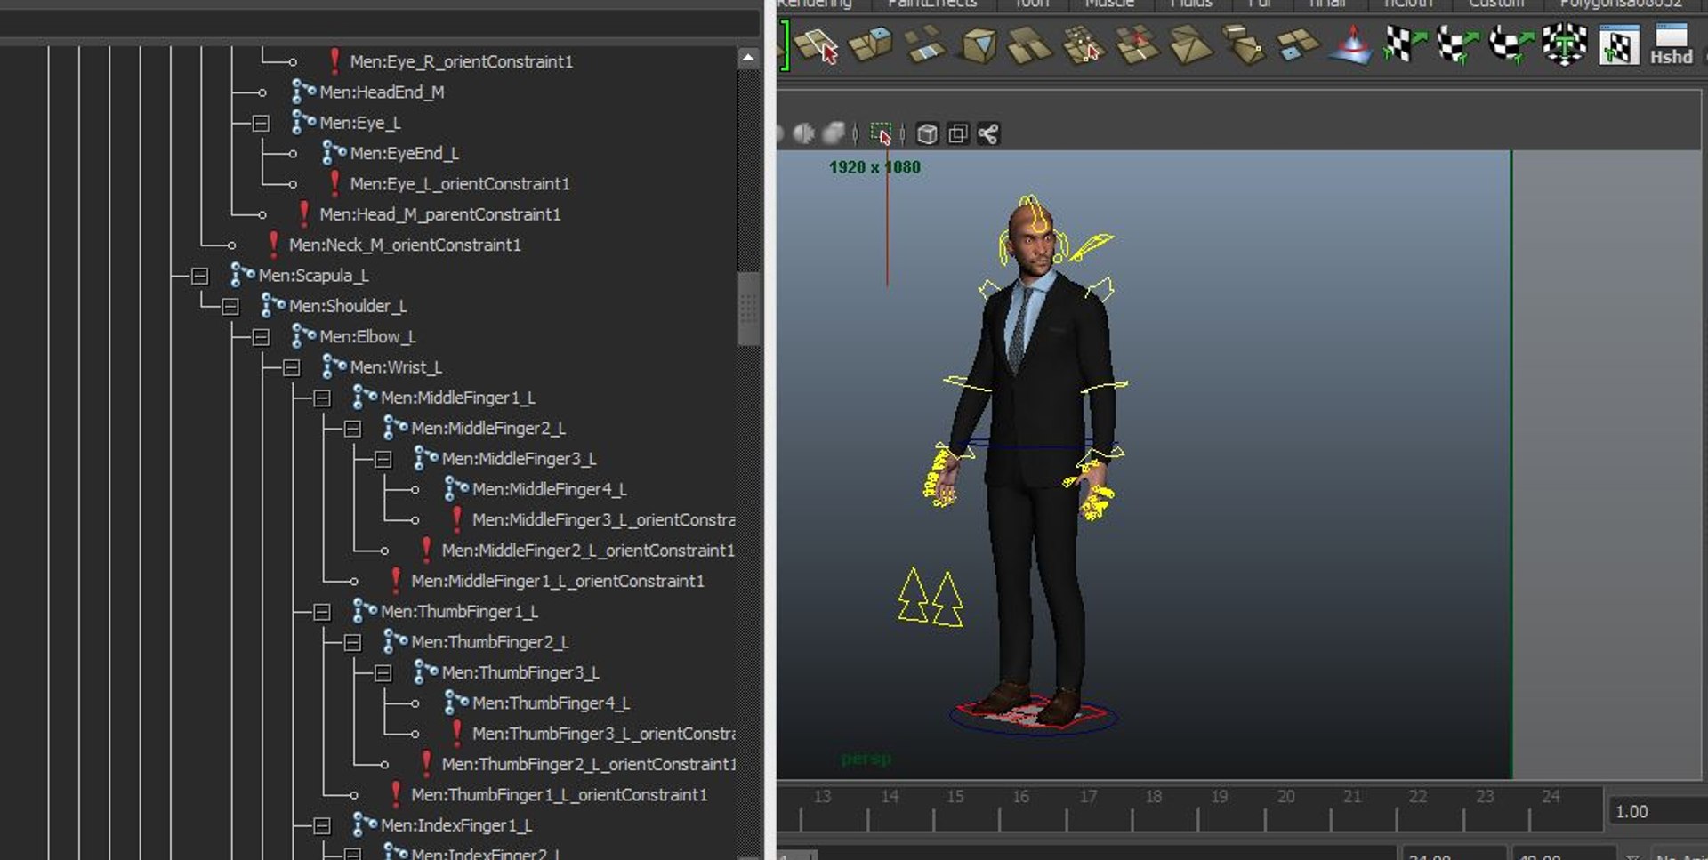Toggle wireframe cube display viewport icon

pos(927,134)
